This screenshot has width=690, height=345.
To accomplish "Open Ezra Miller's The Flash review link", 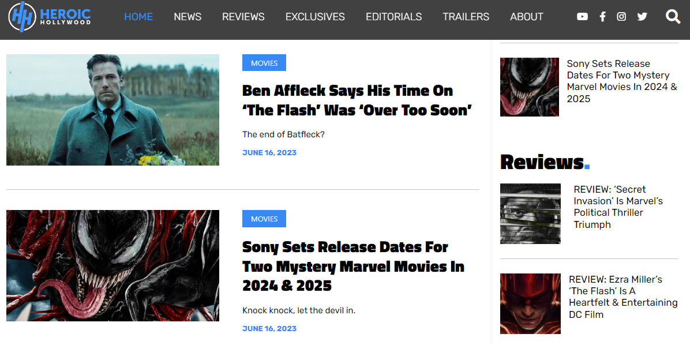I will tap(623, 297).
